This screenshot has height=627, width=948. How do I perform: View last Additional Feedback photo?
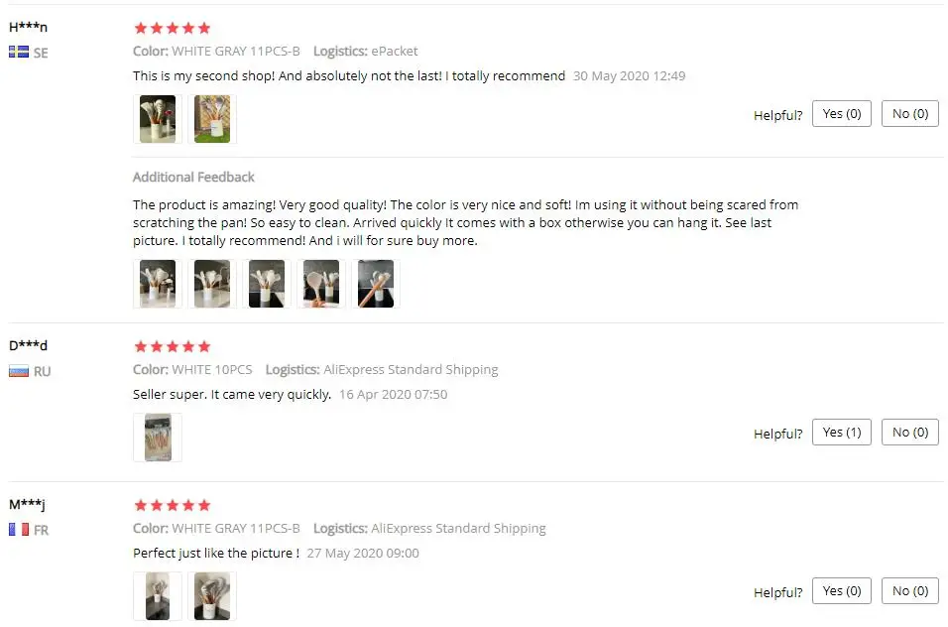point(376,284)
